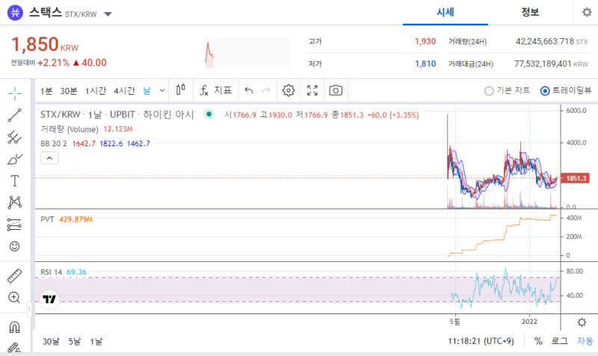The height and width of the screenshot is (356, 598).
Task: Select the ruler measure tool
Action: tap(14, 275)
